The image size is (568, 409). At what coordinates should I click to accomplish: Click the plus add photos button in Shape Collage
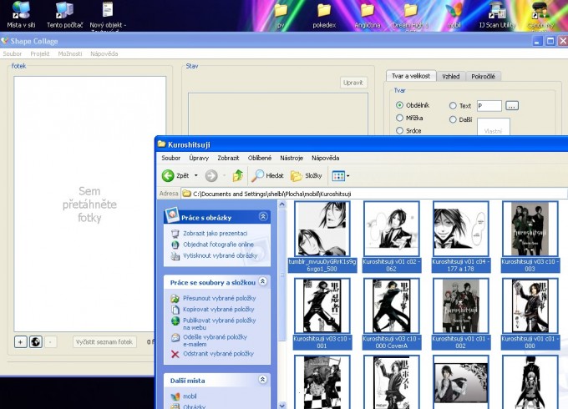pyautogui.click(x=21, y=342)
